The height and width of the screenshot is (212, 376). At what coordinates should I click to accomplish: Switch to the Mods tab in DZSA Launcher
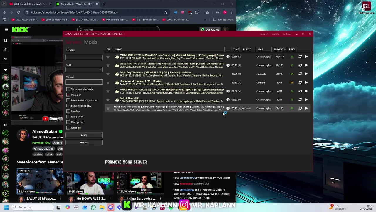pyautogui.click(x=90, y=42)
